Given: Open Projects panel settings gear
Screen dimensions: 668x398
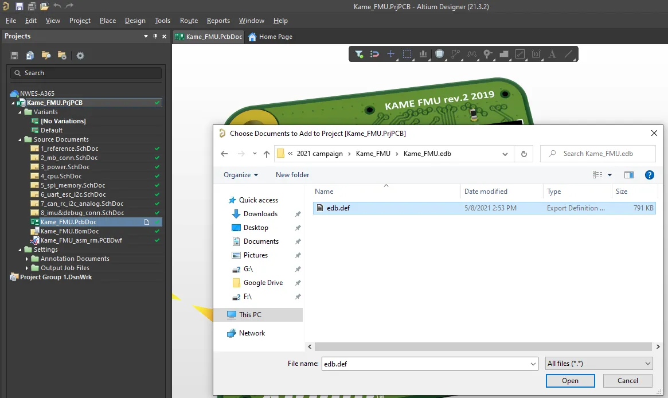Looking at the screenshot, I should (x=80, y=55).
